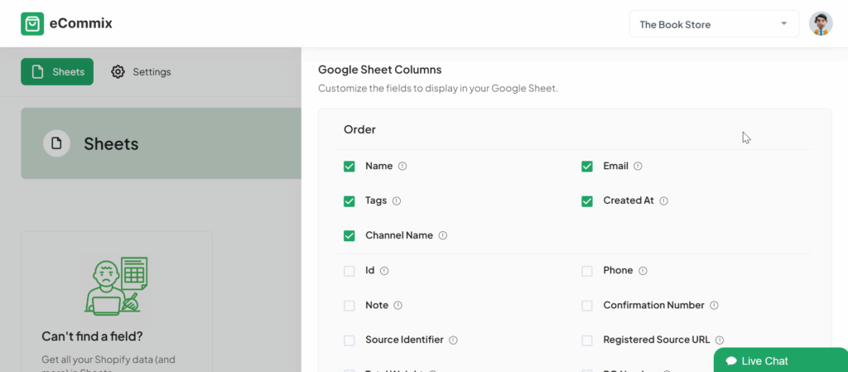
Task: Click the sad person spreadsheet illustration
Action: (x=116, y=286)
